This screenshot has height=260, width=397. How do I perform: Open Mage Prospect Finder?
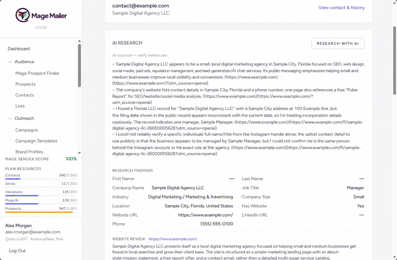pyautogui.click(x=37, y=73)
